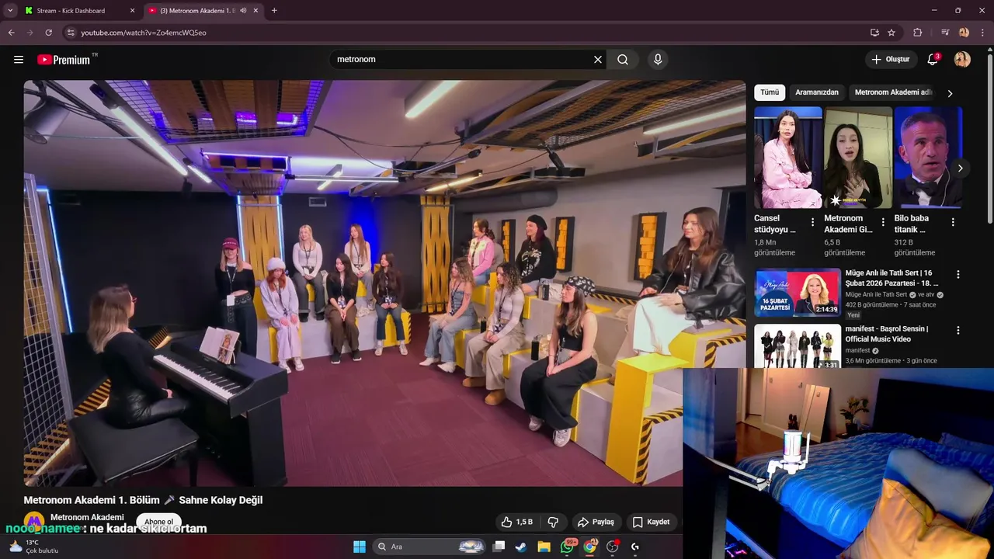Start voice search with the microphone

click(658, 60)
